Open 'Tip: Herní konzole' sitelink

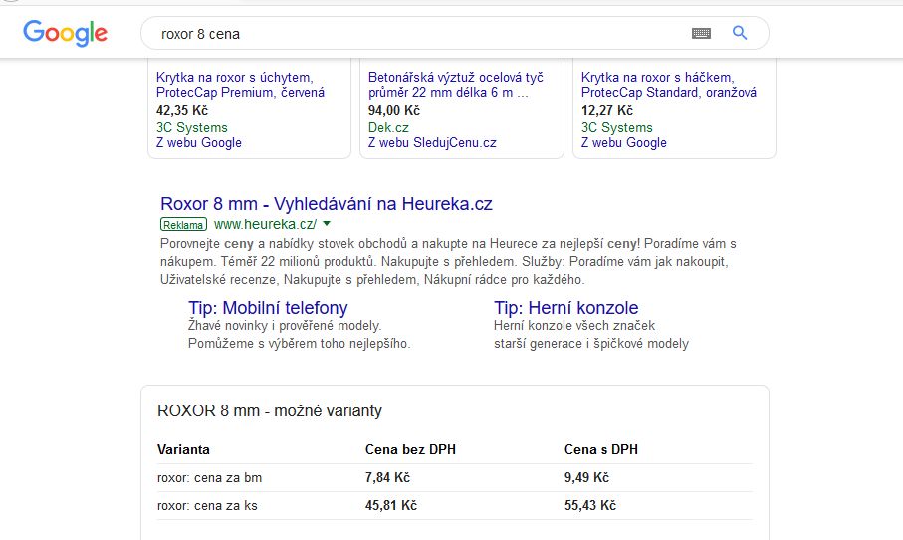click(565, 308)
